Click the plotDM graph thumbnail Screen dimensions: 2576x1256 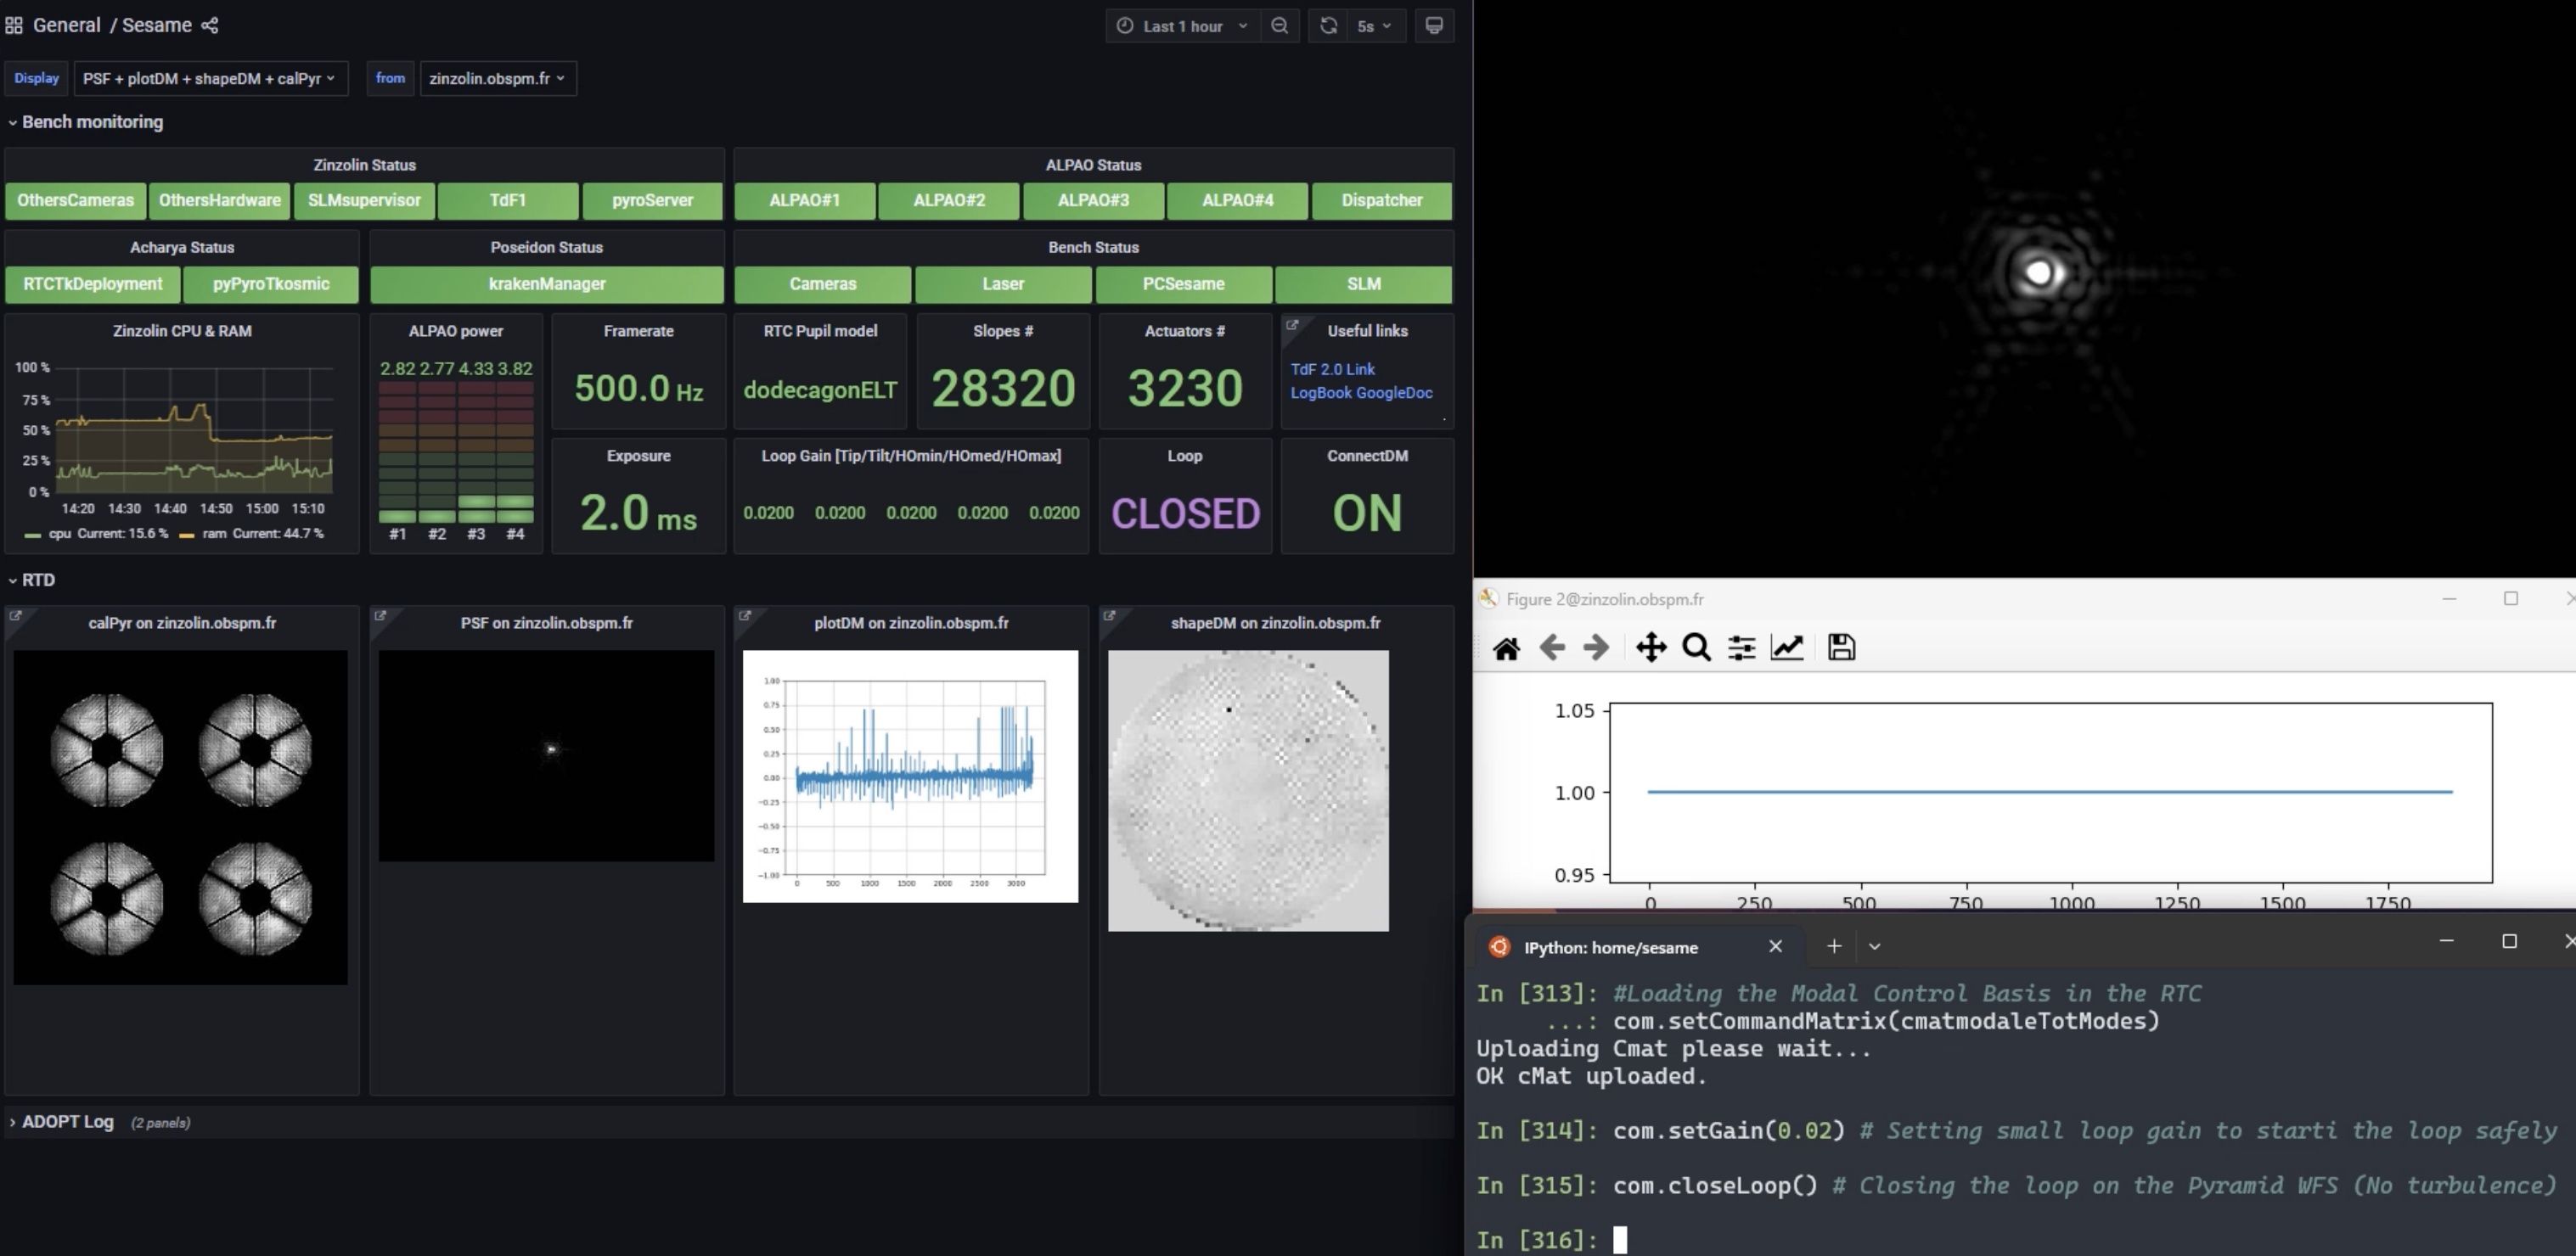[x=910, y=777]
